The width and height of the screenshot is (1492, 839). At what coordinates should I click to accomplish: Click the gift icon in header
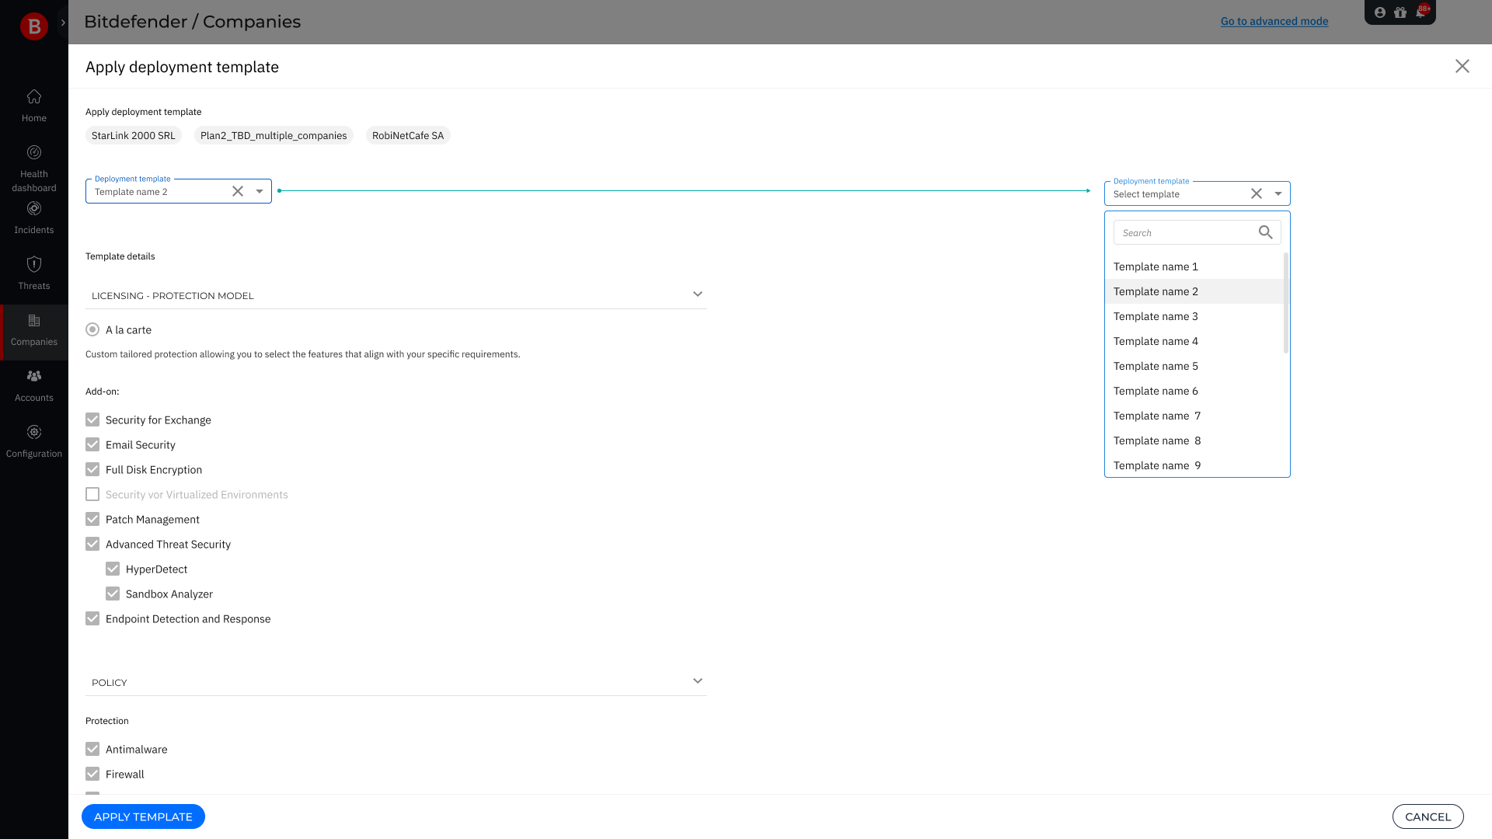point(1400,12)
